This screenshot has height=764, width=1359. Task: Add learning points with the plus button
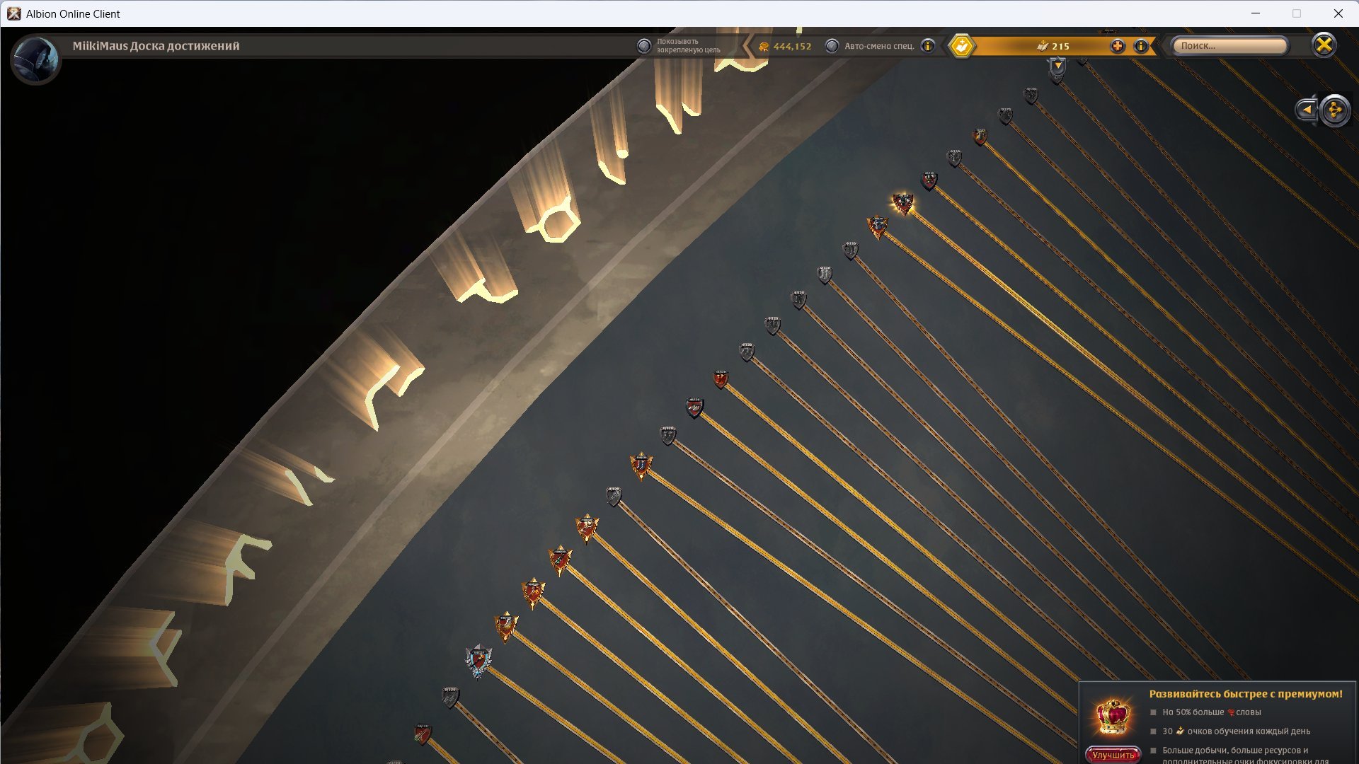click(1118, 46)
